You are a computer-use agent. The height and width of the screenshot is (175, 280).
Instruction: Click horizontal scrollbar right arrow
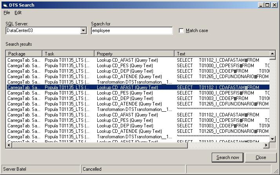266,145
